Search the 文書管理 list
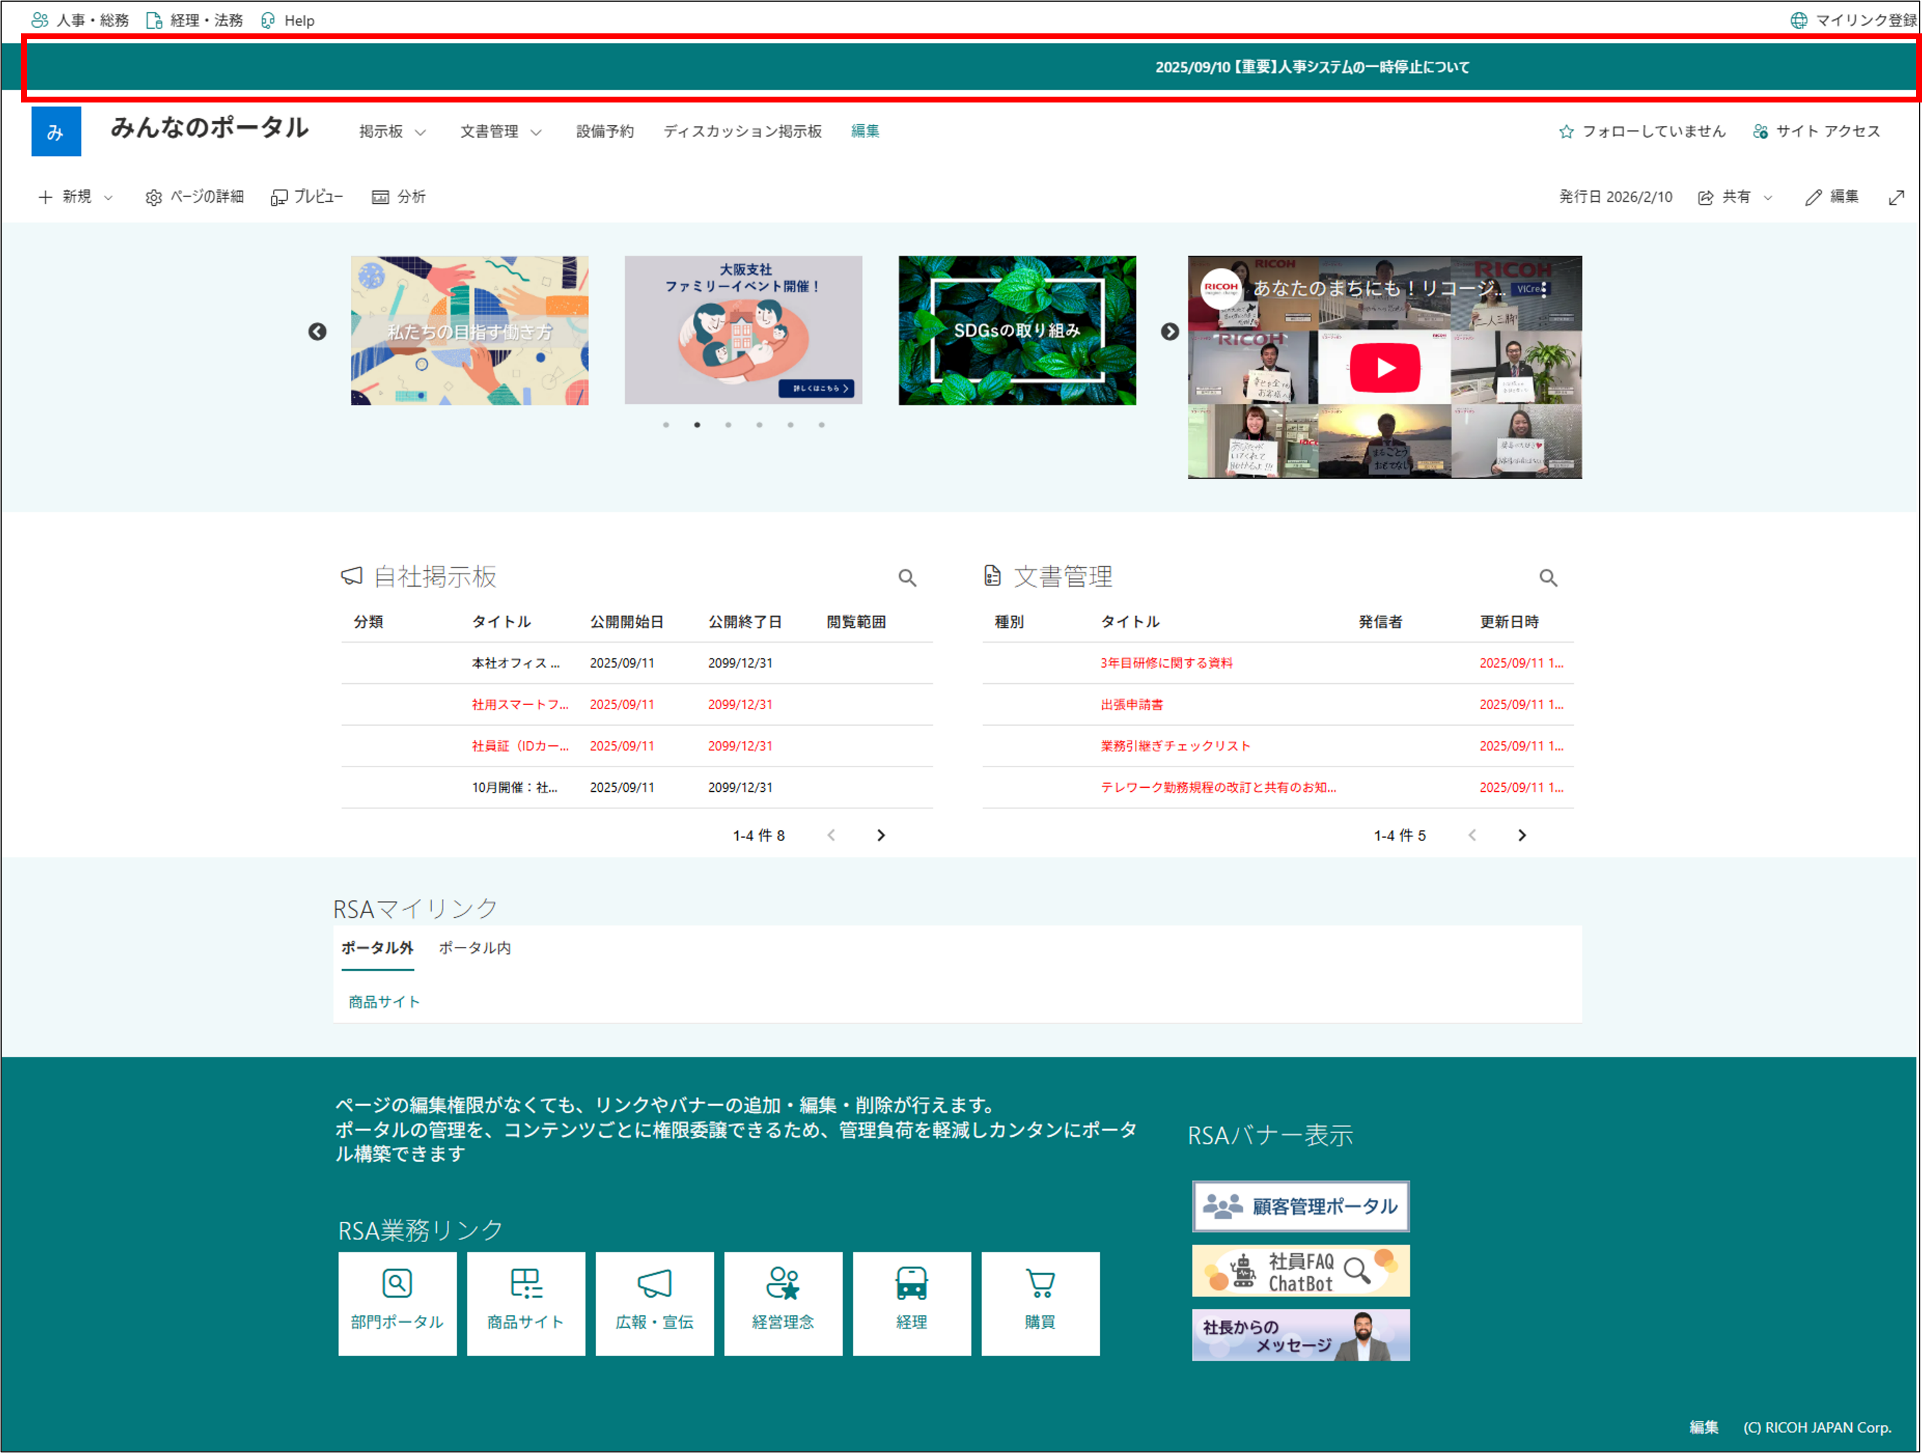The height and width of the screenshot is (1453, 1922). [1548, 578]
